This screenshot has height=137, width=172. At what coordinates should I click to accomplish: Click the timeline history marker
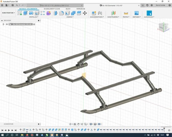point(164,129)
